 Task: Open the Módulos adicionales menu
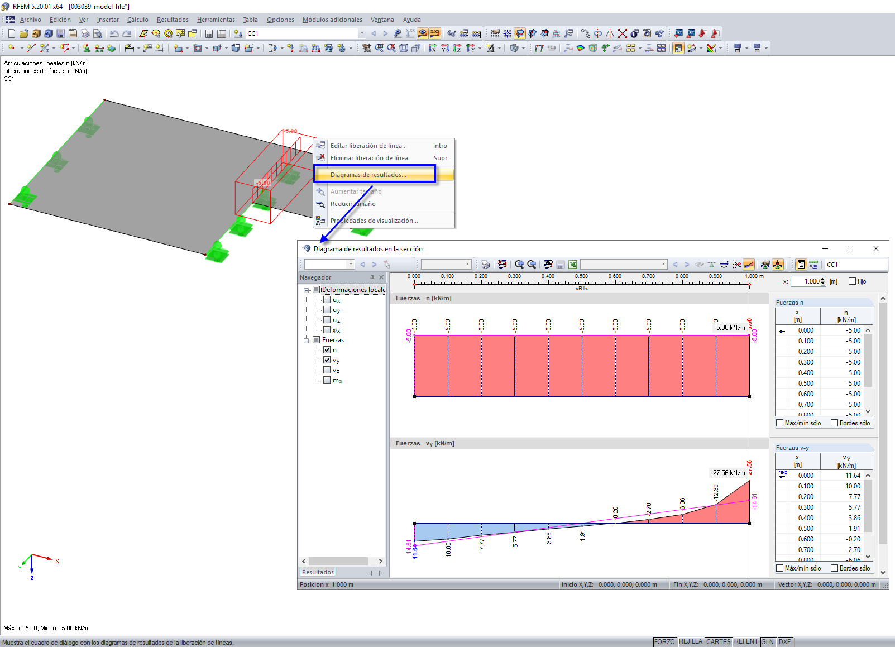coord(332,20)
